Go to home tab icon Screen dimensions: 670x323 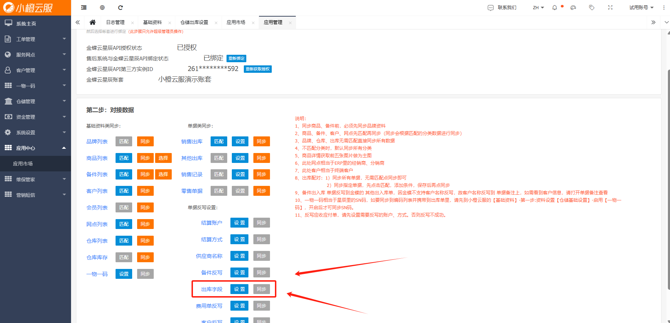[x=93, y=22]
